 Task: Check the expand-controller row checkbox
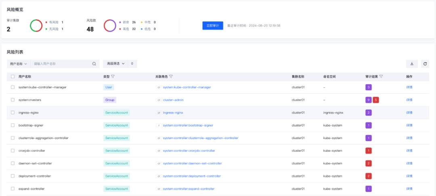point(13,189)
